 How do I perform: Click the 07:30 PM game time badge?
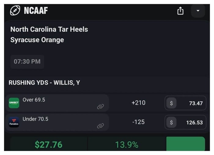[27, 62]
